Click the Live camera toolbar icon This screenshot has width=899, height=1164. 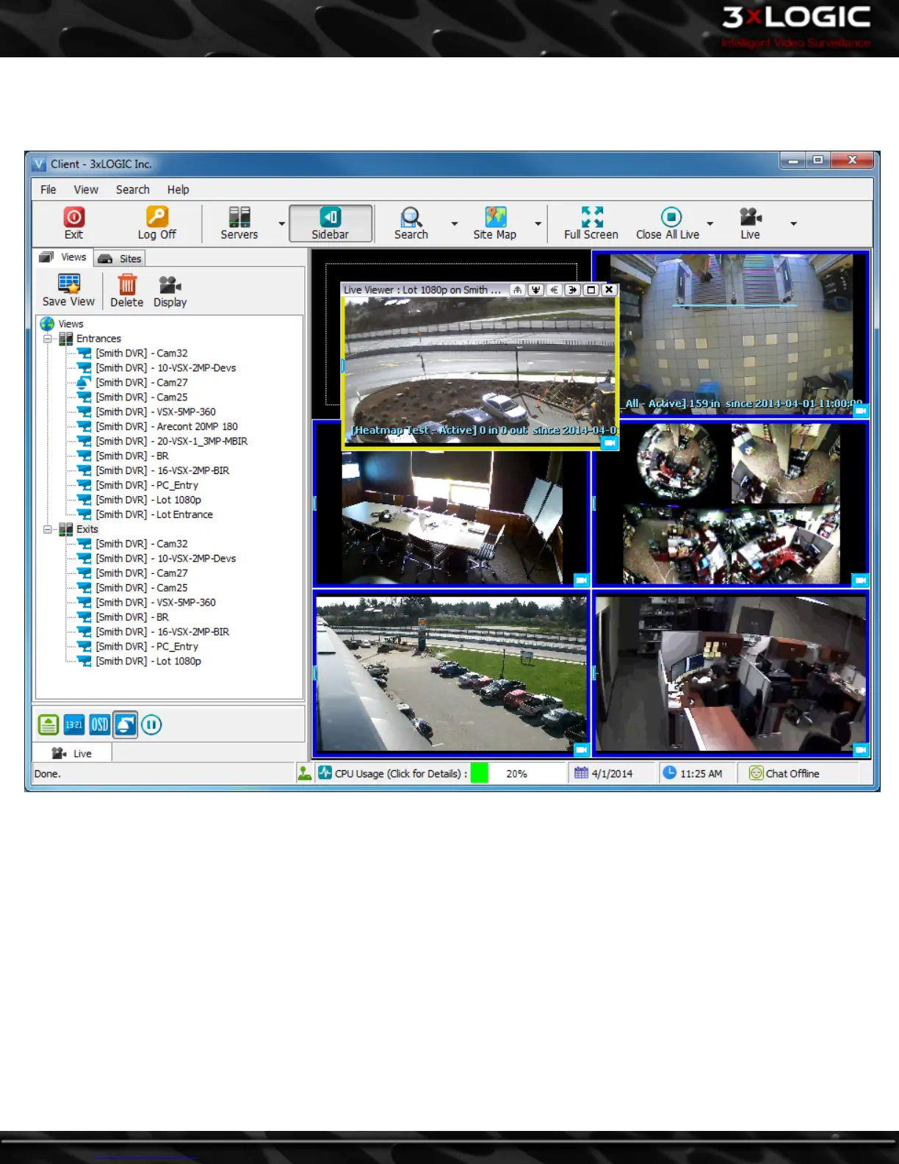[751, 217]
